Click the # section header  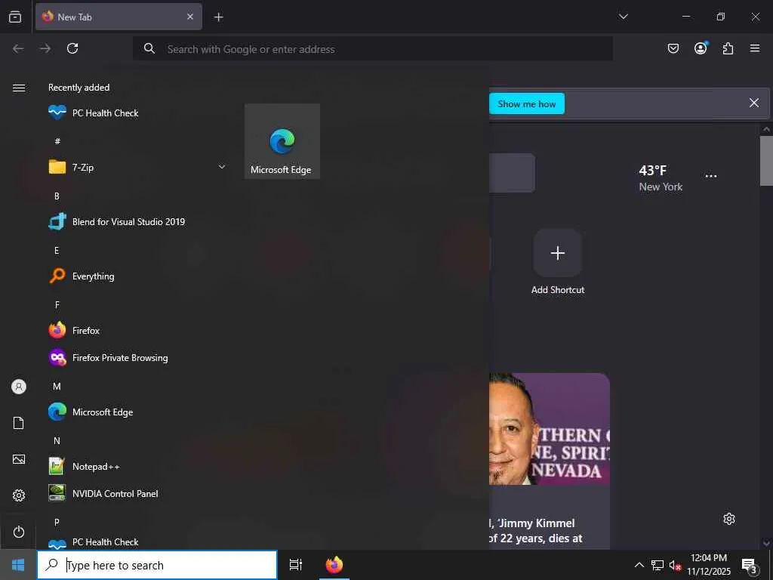[57, 141]
